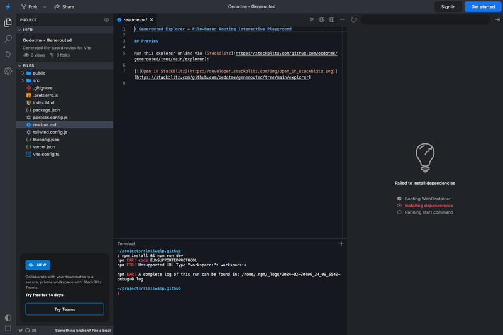Image resolution: width=503 pixels, height=335 pixels.
Task: Click the GitHub icon in footer
Action: tap(28, 331)
